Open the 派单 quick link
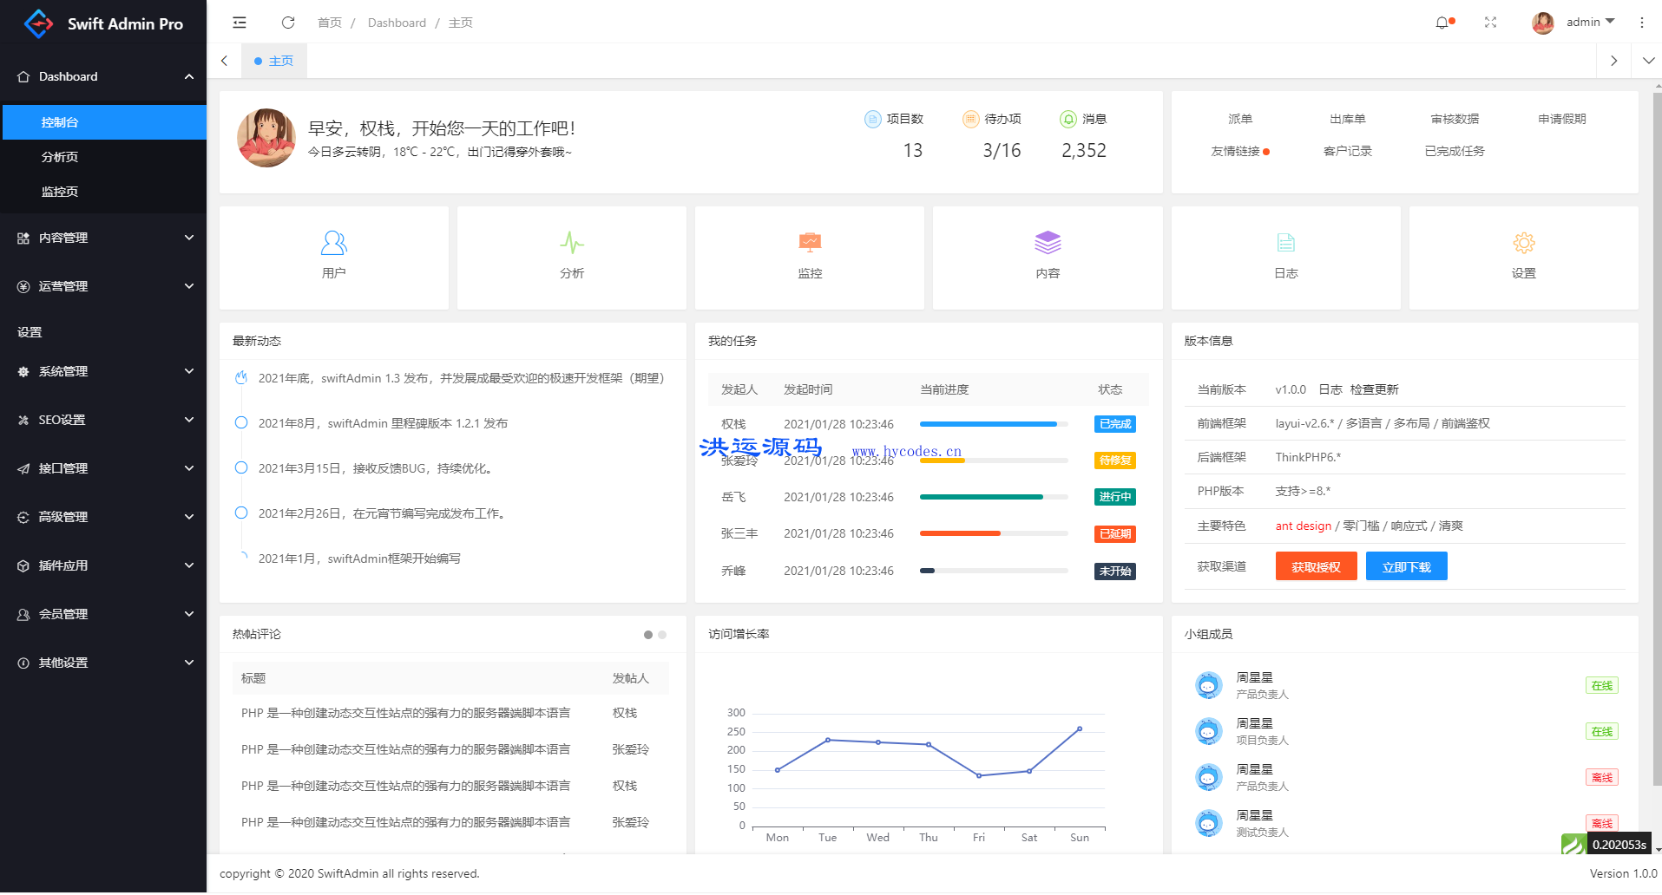Image resolution: width=1662 pixels, height=895 pixels. [x=1239, y=119]
